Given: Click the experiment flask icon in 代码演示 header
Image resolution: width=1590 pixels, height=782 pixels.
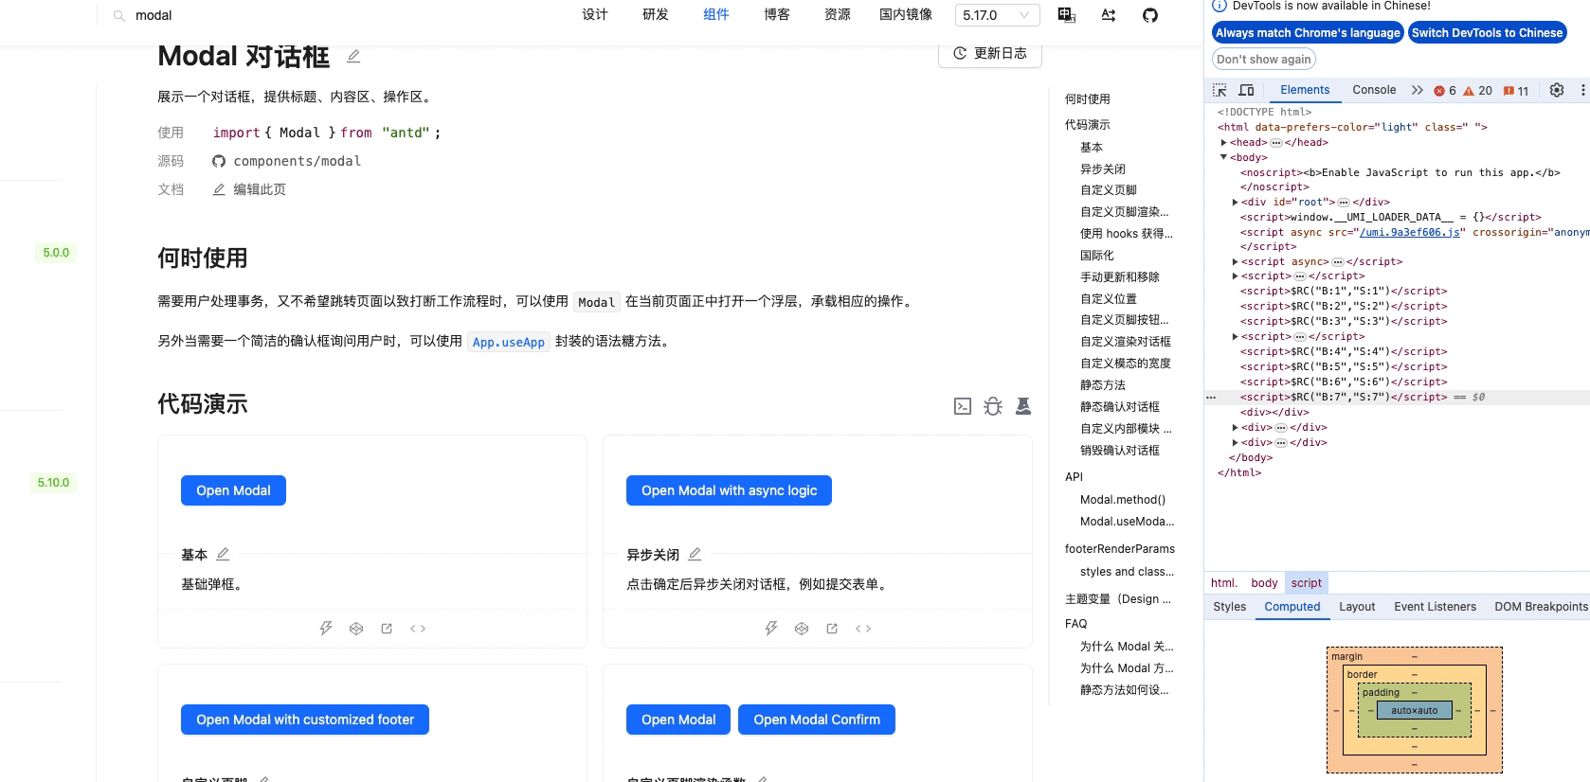Looking at the screenshot, I should [1023, 406].
